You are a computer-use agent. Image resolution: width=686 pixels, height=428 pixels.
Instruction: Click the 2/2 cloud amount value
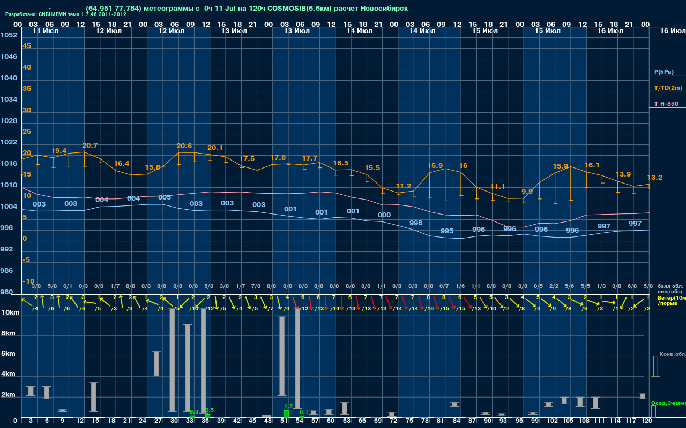click(x=554, y=286)
